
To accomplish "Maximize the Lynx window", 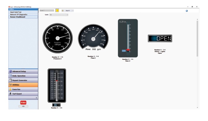I will tap(192, 7).
